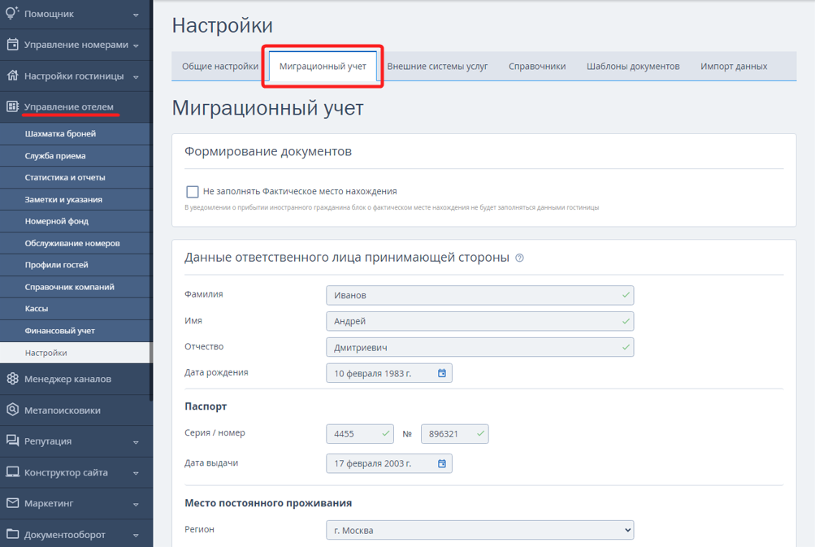
Task: Open Шаблоны документов tab
Action: tap(632, 66)
